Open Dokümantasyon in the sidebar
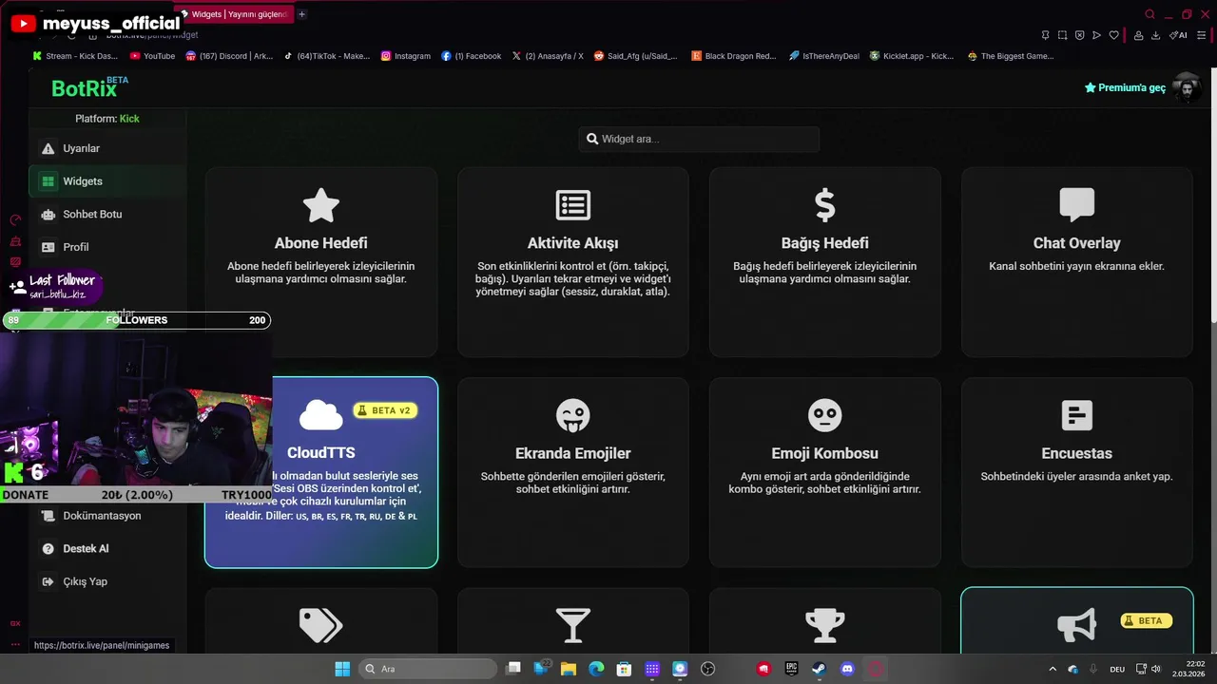Image resolution: width=1217 pixels, height=684 pixels. pos(107,516)
